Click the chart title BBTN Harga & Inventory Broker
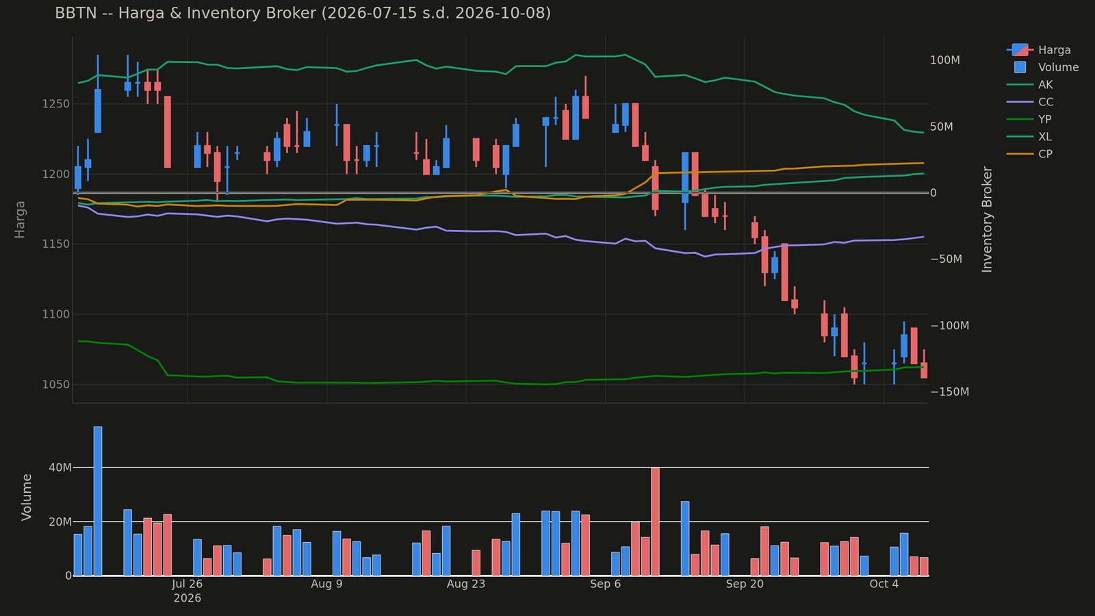Viewport: 1095px width, 616px height. point(302,13)
